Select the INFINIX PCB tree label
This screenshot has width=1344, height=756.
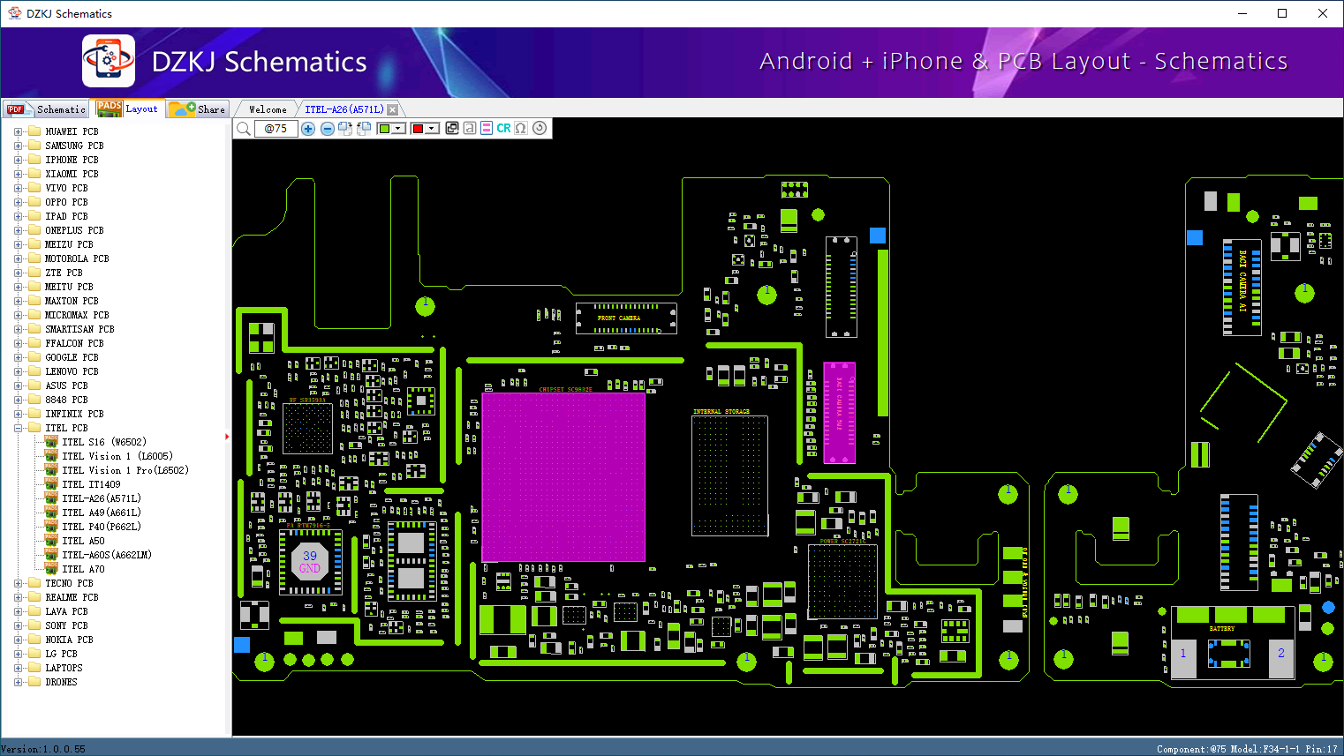74,414
